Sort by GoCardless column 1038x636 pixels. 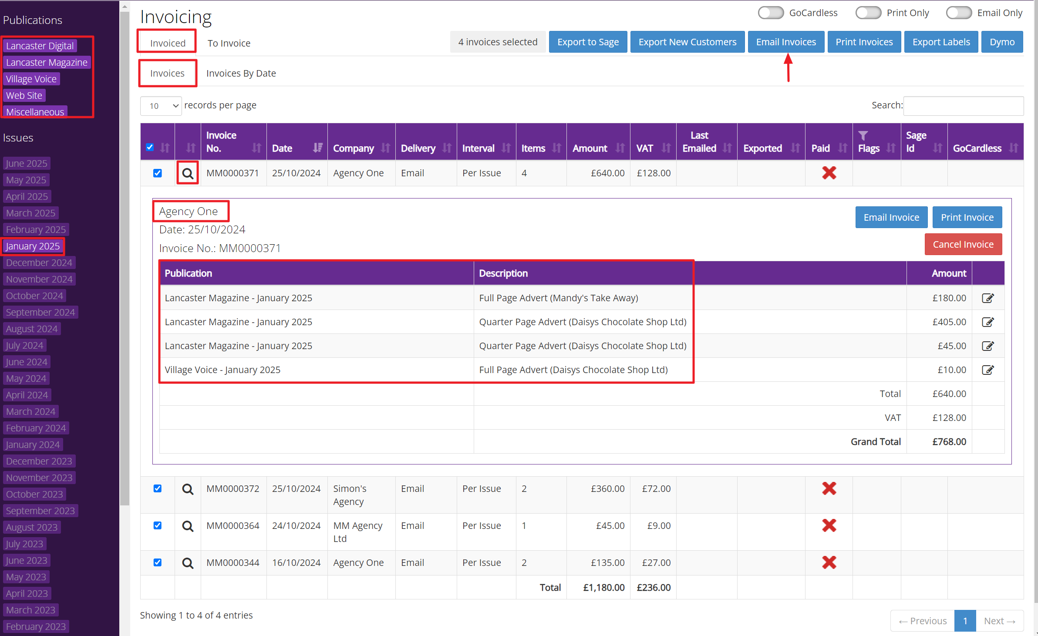[x=985, y=142]
